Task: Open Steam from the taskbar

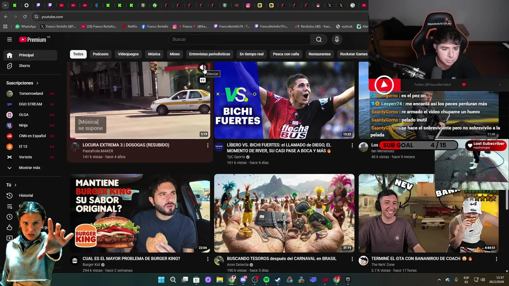Action: [x=278, y=280]
